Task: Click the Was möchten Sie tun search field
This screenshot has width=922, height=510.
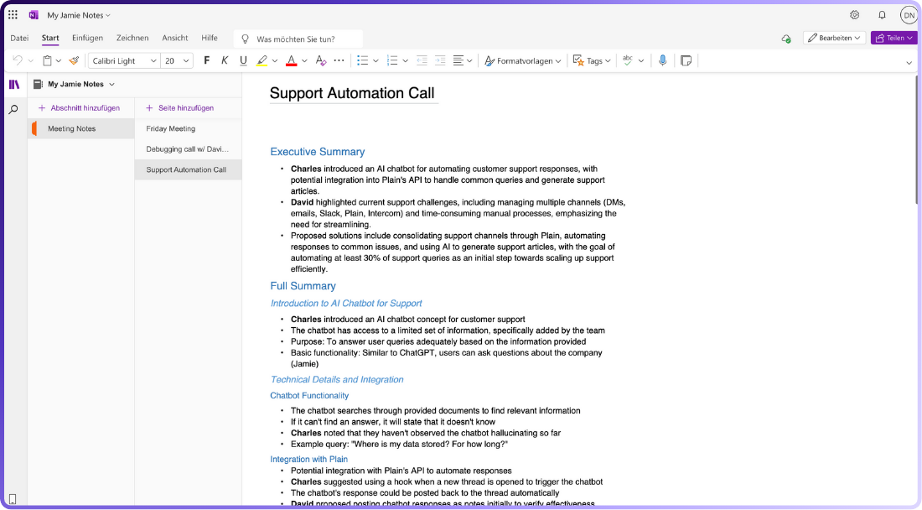Action: point(298,39)
